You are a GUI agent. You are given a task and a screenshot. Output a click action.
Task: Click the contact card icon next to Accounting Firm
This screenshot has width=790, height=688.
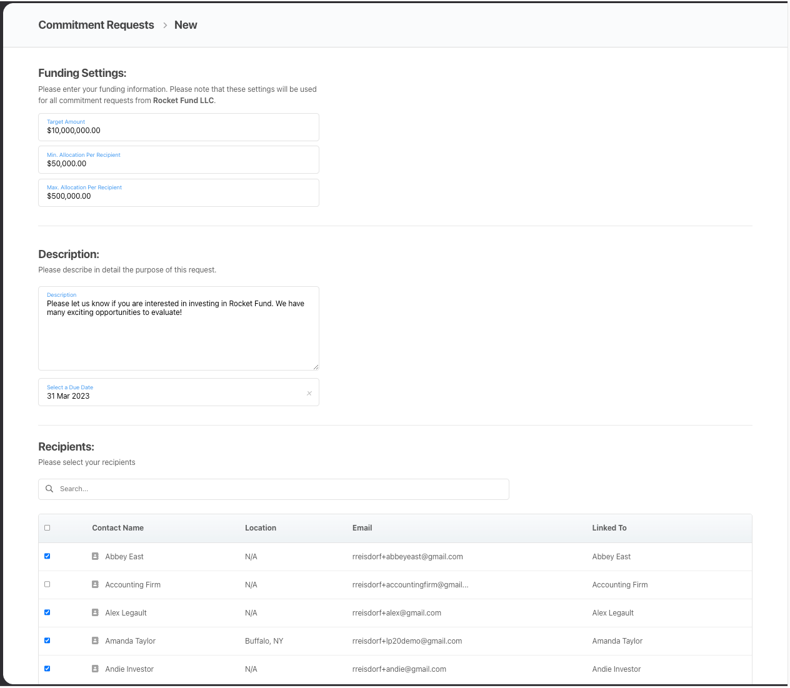click(95, 584)
